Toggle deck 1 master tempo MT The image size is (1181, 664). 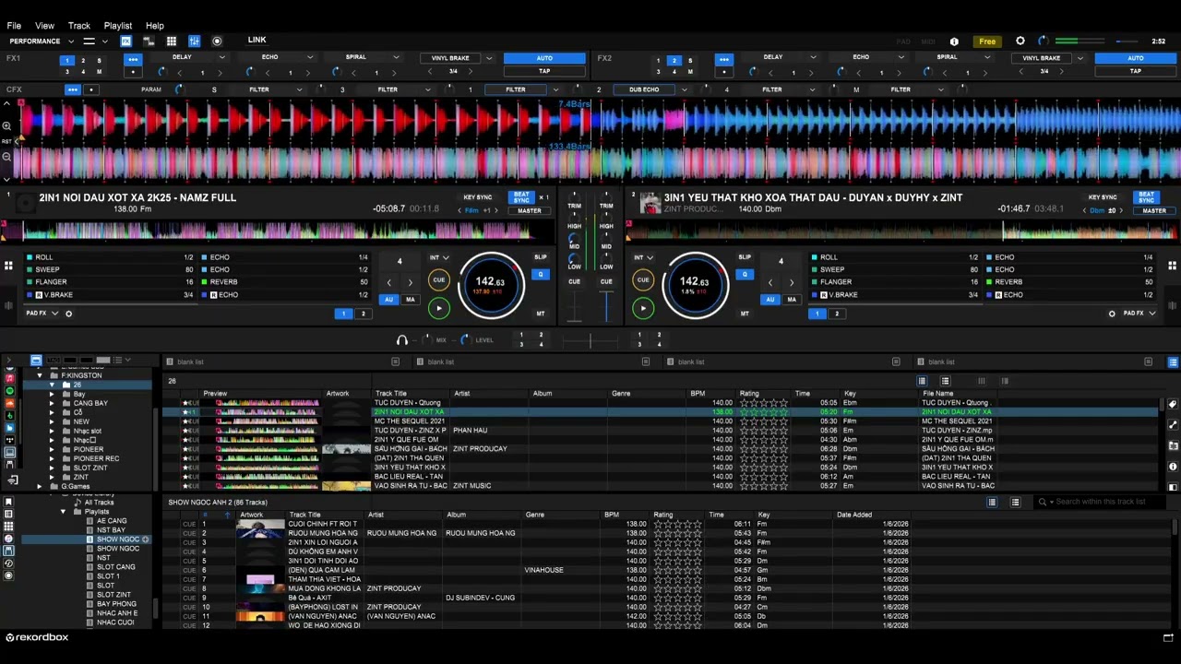click(x=541, y=314)
